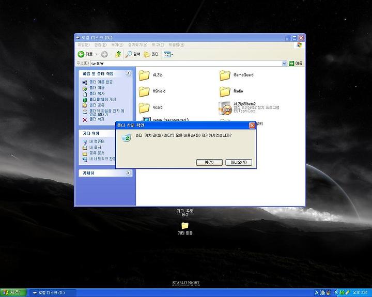Open the File (파일) menu

pyautogui.click(x=84, y=45)
